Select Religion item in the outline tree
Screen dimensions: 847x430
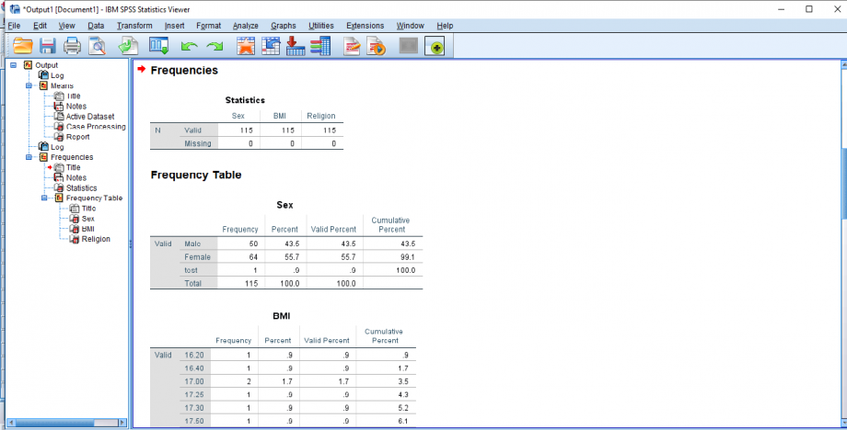95,239
